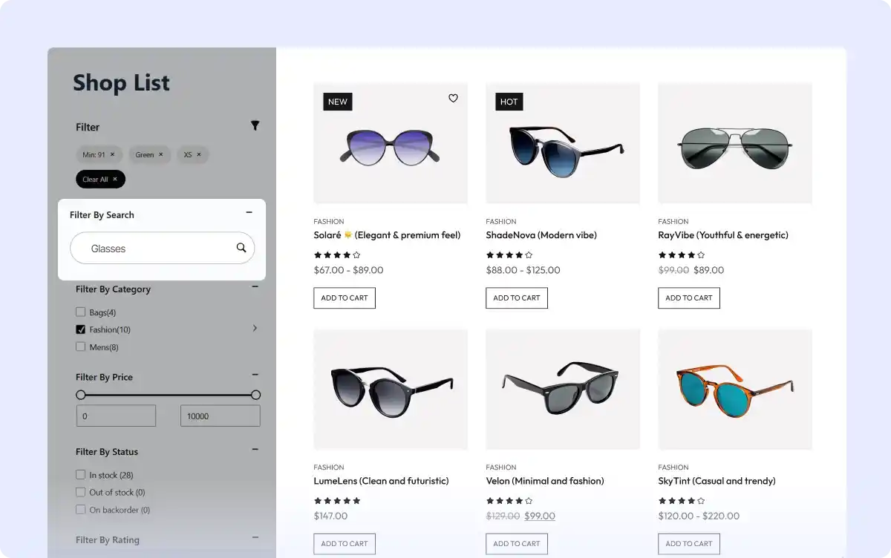Click the Clear All filters chip
The image size is (891, 558).
(x=100, y=180)
